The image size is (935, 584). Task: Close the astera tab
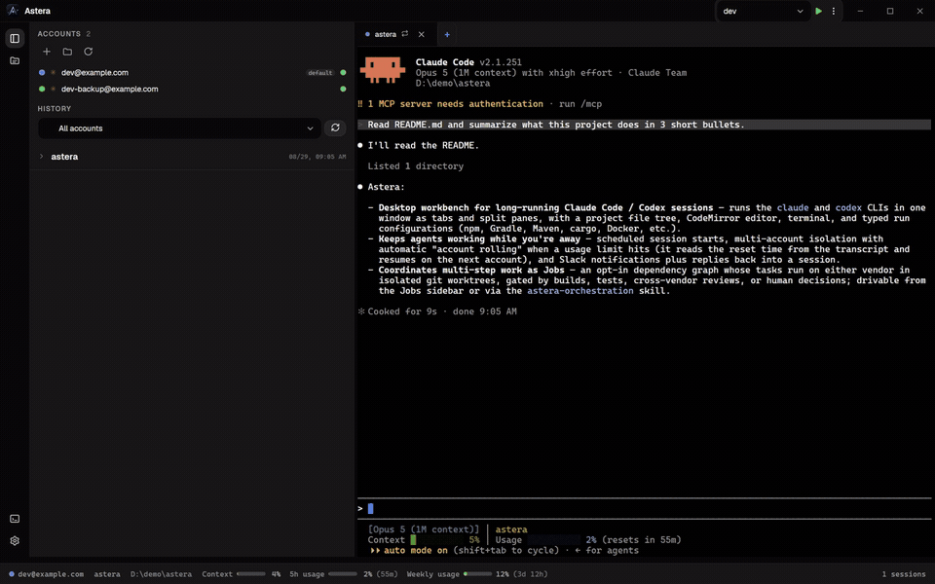[x=422, y=35]
